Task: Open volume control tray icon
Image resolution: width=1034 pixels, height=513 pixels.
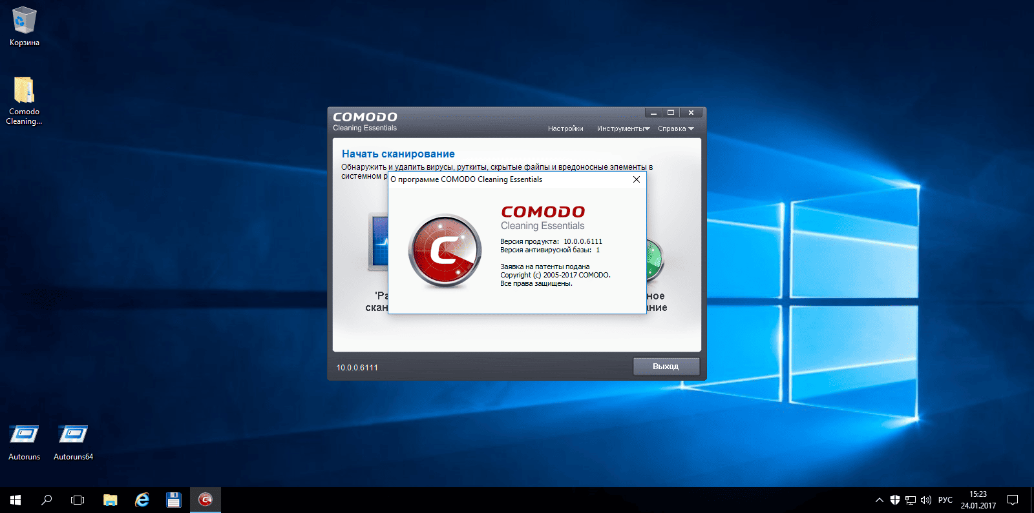Action: point(926,500)
